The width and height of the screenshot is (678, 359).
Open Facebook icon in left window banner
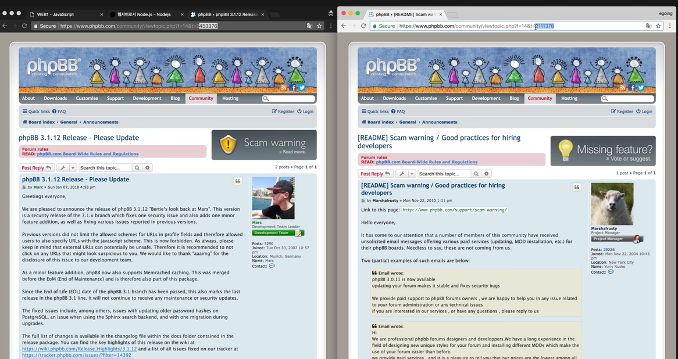293,88
